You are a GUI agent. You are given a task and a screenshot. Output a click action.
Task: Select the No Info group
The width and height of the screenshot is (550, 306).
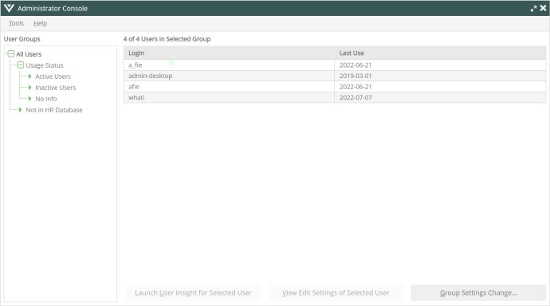click(x=46, y=99)
